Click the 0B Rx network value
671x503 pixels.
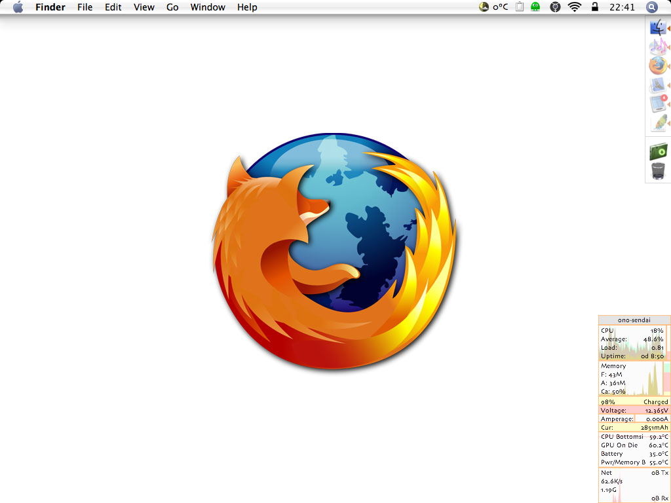pyautogui.click(x=660, y=498)
